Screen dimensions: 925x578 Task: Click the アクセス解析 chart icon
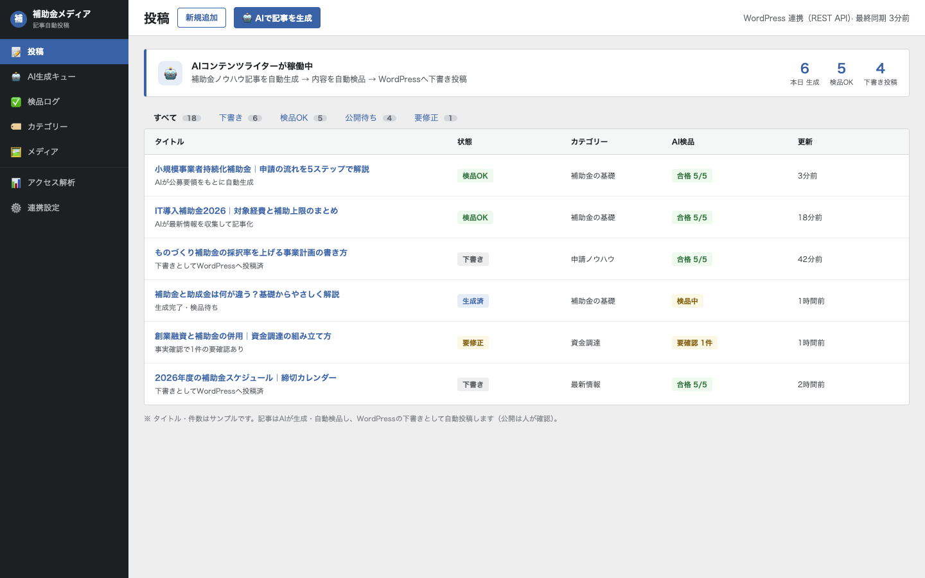pos(16,183)
